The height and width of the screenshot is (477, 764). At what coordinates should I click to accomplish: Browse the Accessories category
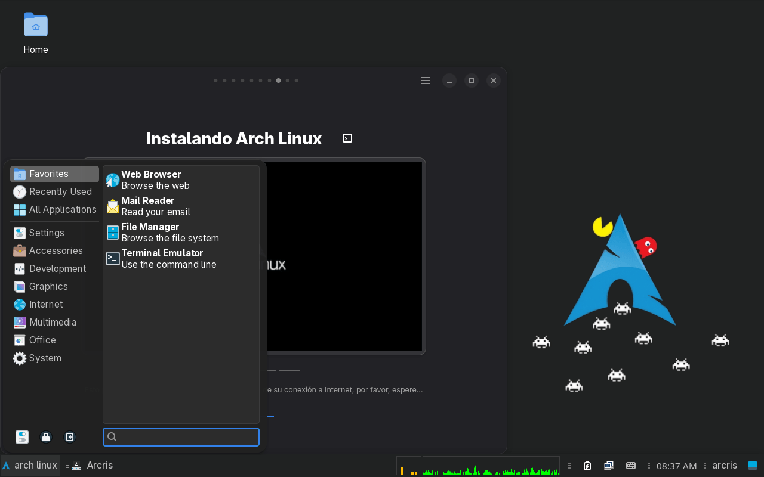point(55,251)
